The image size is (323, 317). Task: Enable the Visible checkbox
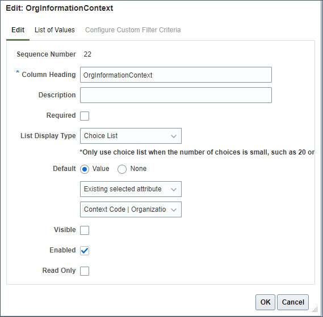pyautogui.click(x=85, y=230)
